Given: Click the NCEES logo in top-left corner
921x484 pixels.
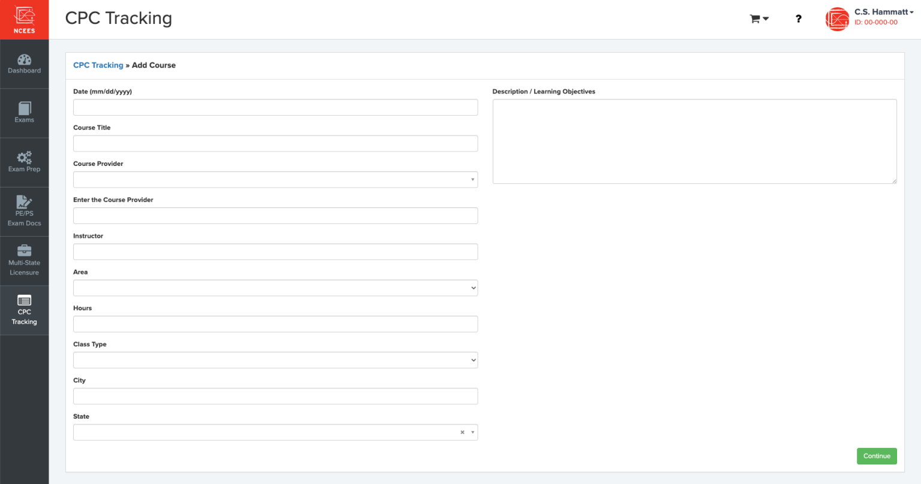Looking at the screenshot, I should 24,20.
